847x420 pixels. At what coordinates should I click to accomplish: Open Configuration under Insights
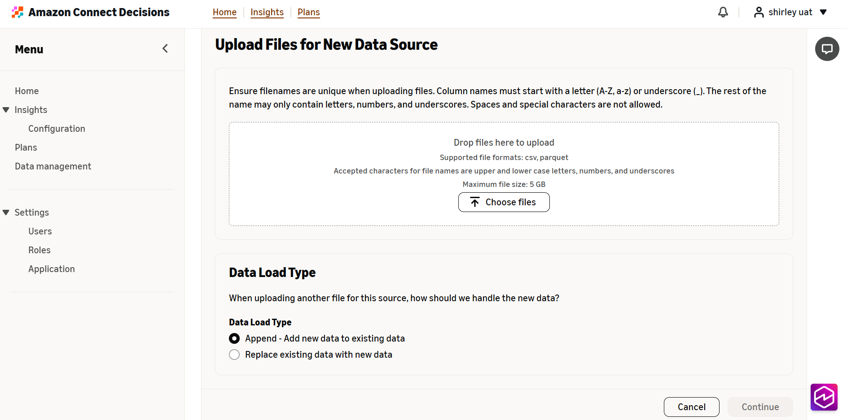coord(57,129)
